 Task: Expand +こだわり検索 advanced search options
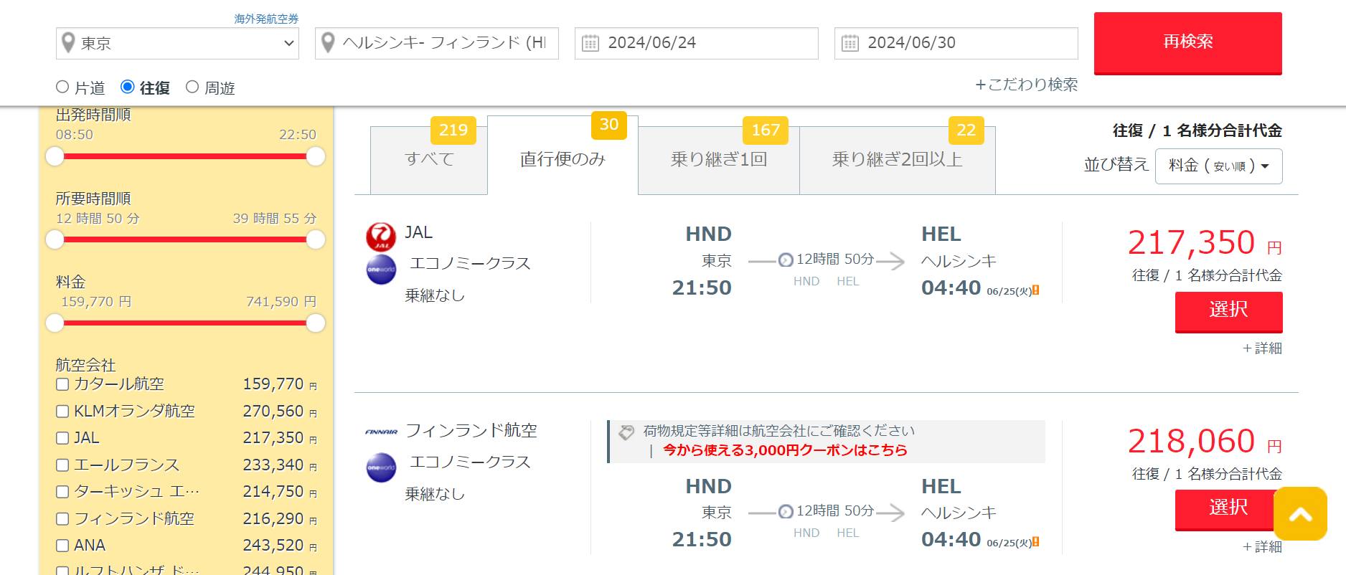tap(1026, 85)
